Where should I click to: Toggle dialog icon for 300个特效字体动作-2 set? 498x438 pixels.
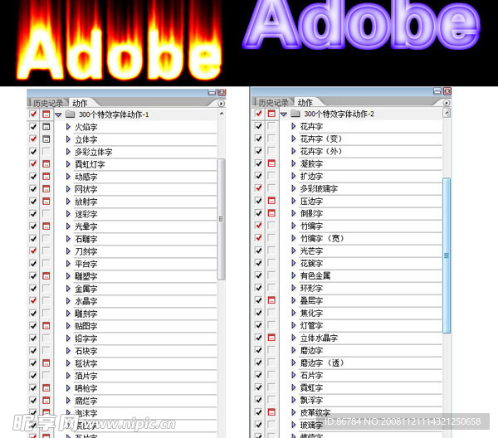coord(271,114)
